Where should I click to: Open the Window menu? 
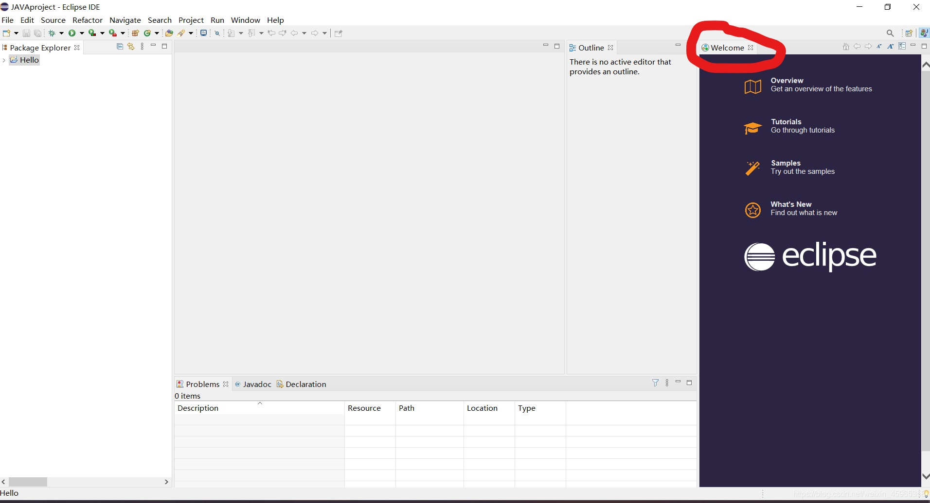pyautogui.click(x=245, y=20)
